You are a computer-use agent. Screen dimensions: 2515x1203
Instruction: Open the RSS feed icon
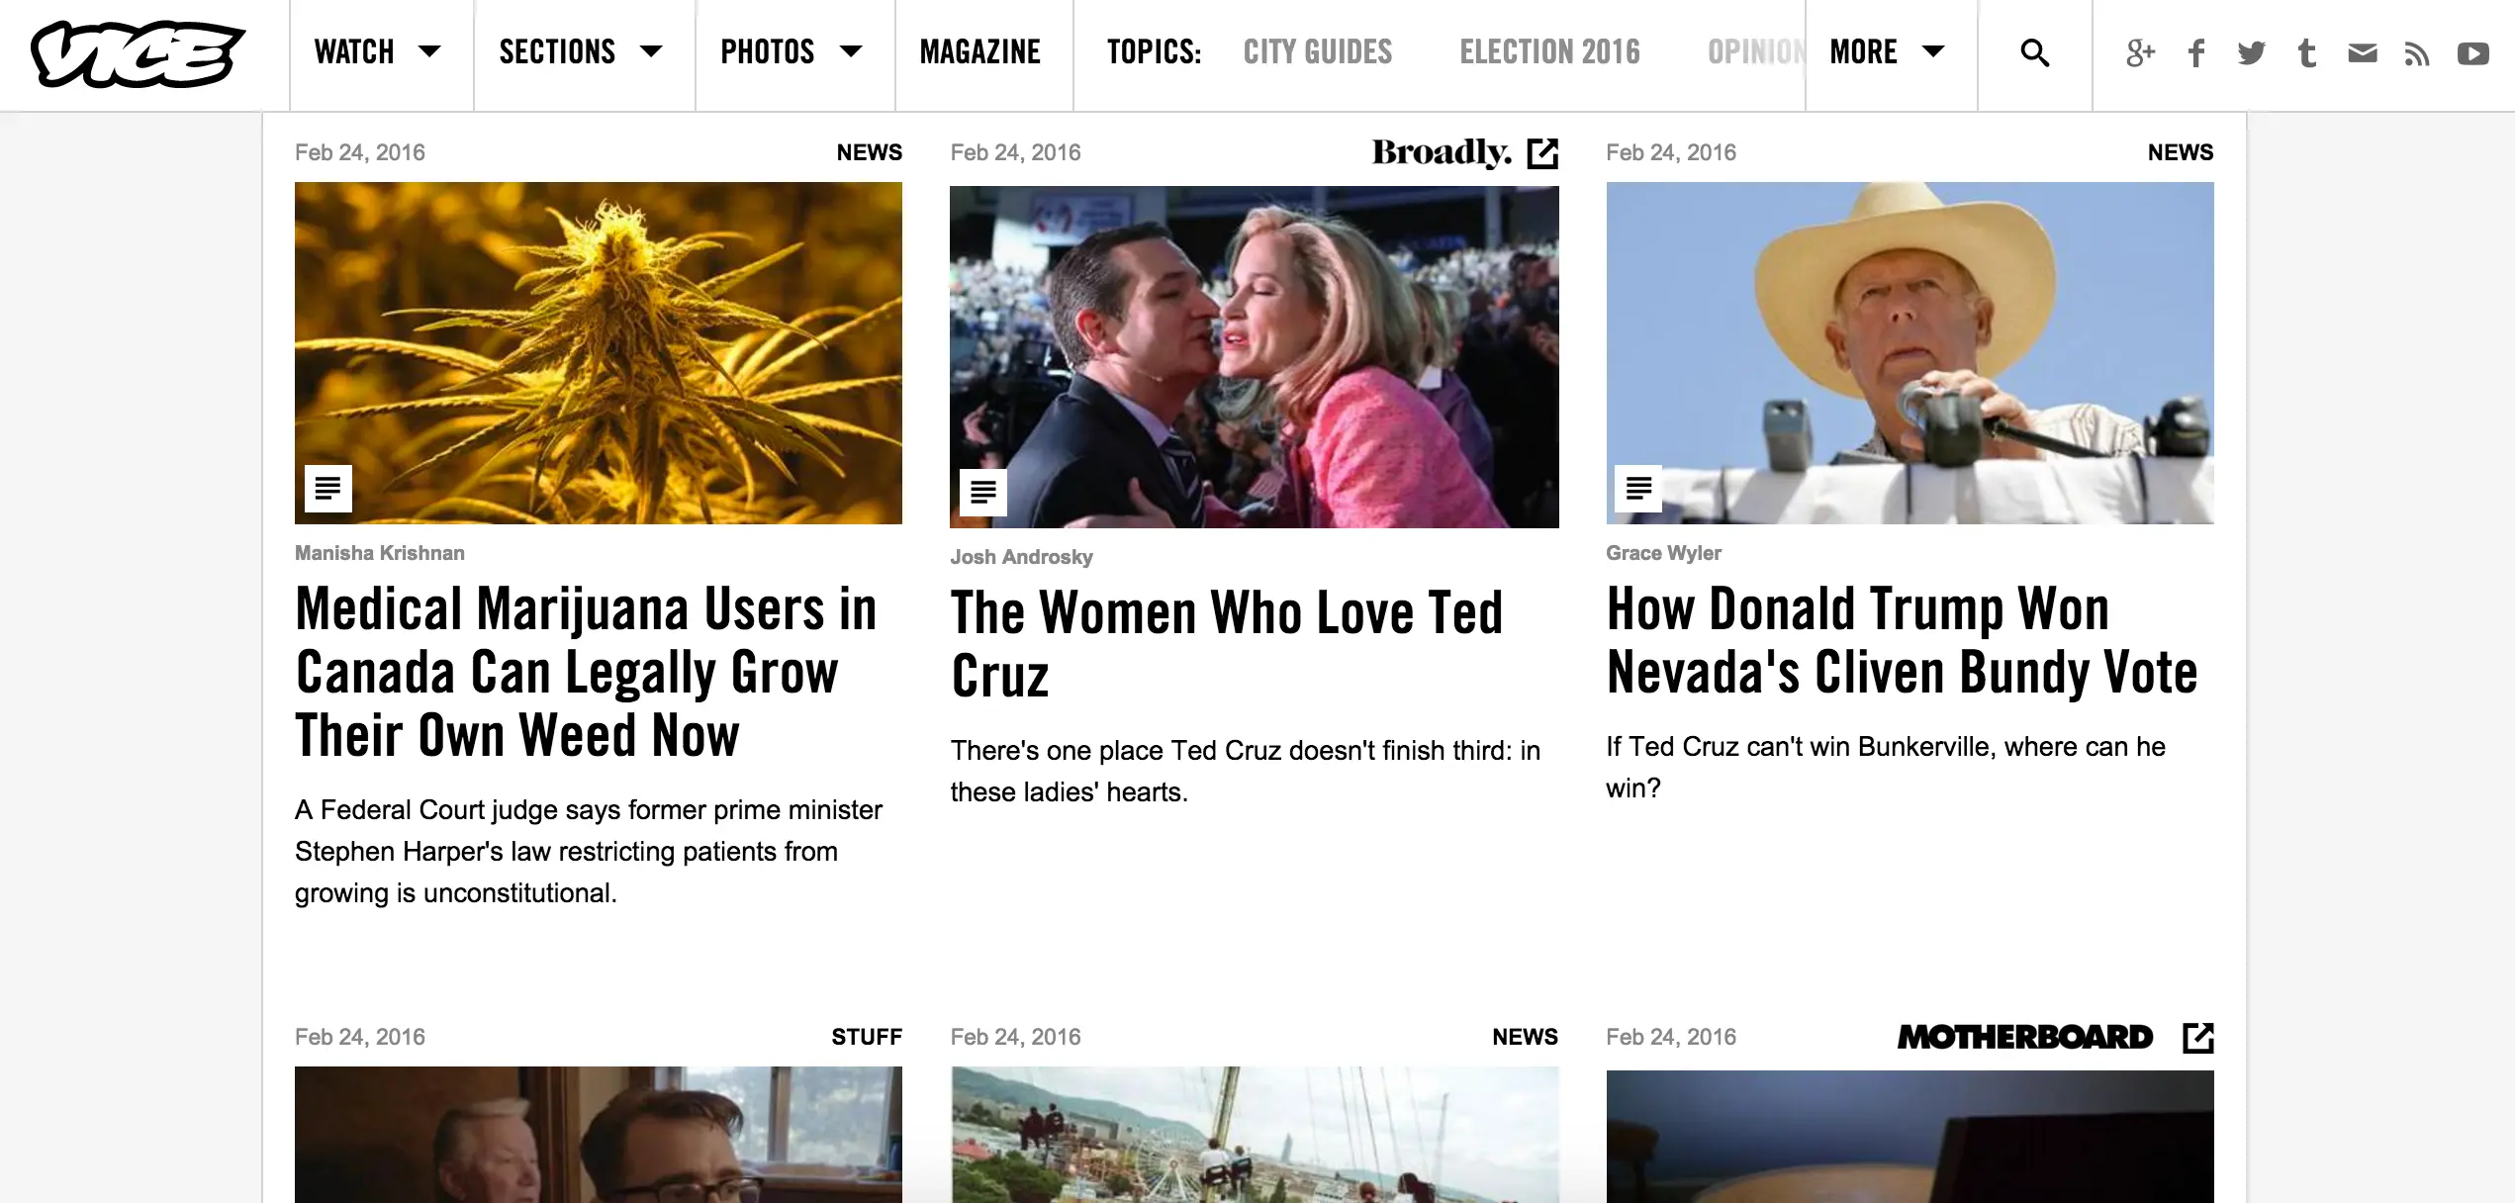click(2417, 53)
